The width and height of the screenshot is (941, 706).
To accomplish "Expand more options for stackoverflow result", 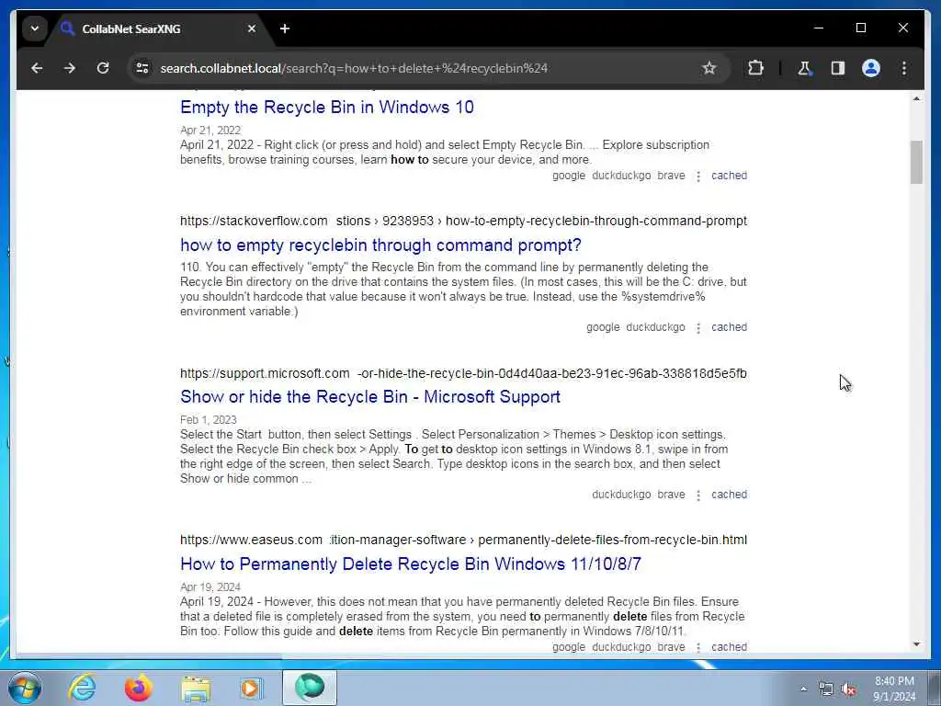I will pyautogui.click(x=698, y=328).
